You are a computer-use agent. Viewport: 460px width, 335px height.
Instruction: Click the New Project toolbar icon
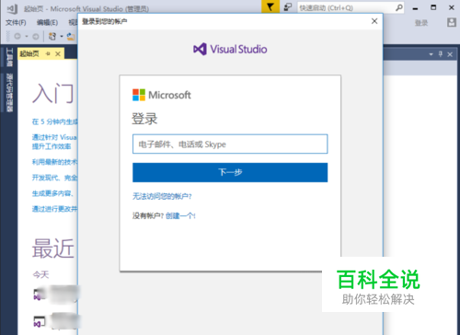52,37
